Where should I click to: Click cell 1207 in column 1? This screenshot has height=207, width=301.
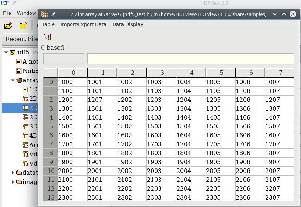(102, 100)
